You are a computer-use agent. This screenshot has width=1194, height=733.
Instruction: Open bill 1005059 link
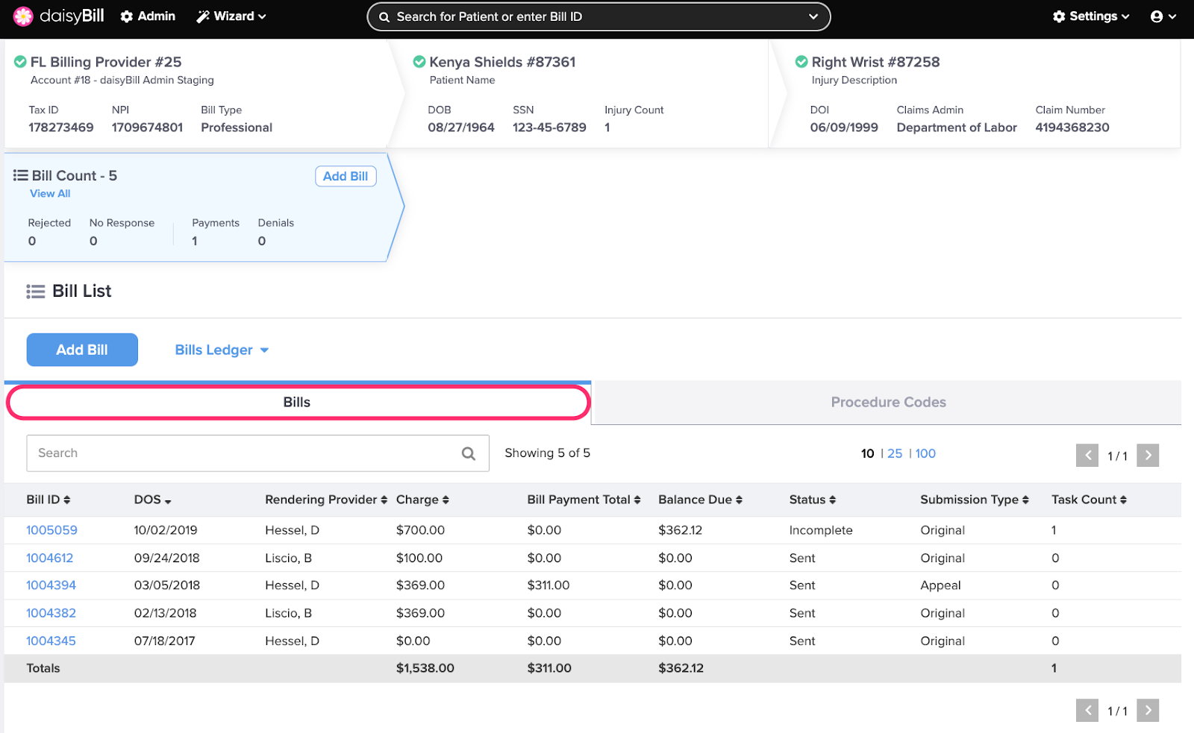pyautogui.click(x=51, y=530)
